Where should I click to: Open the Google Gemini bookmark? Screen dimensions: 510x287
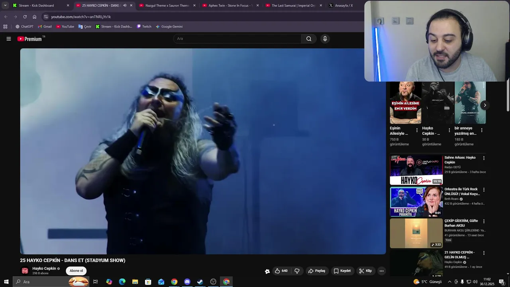click(169, 27)
